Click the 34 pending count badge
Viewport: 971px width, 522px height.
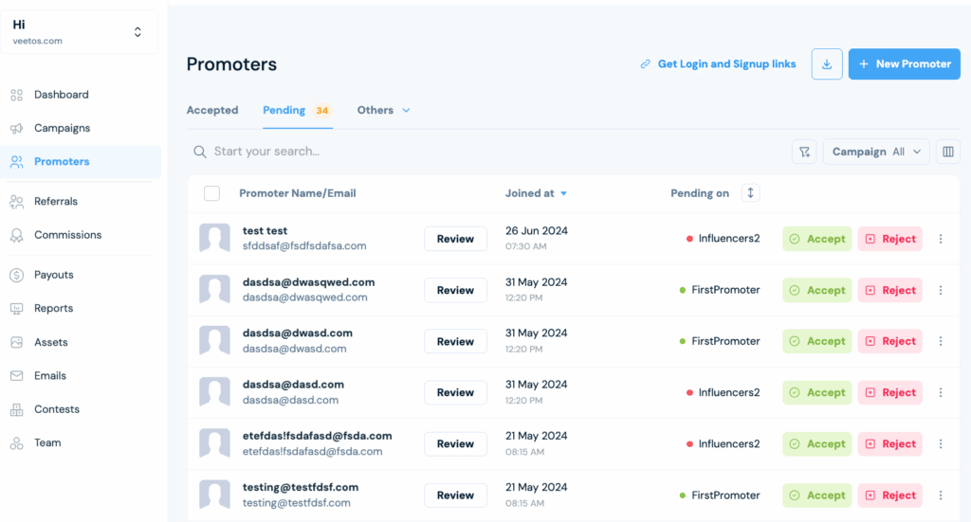[322, 111]
